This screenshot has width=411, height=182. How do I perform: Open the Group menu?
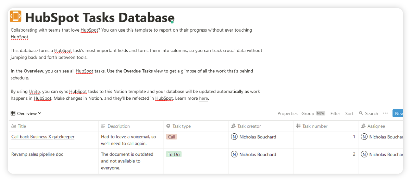click(x=308, y=113)
